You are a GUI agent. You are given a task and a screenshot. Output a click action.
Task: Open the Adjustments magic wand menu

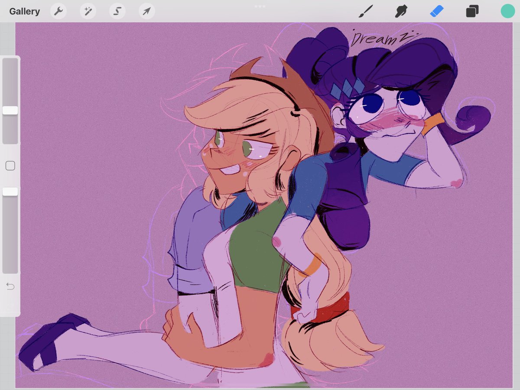[88, 11]
